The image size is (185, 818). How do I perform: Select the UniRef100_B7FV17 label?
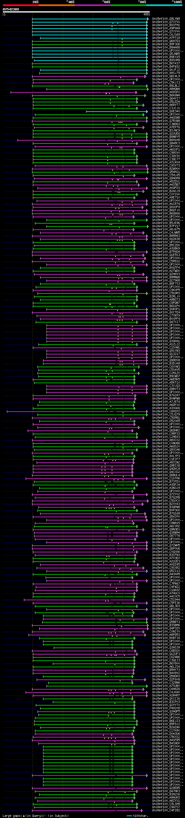click(166, 226)
